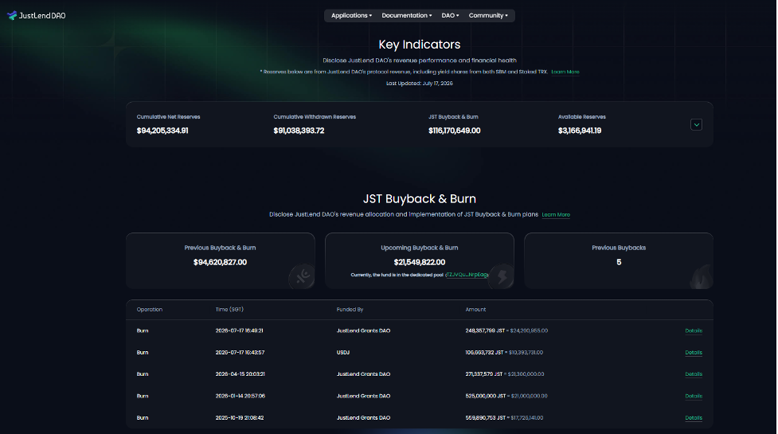Open Learn More link for JST Buyback & Burn
Screen dimensions: 778x434
point(556,215)
